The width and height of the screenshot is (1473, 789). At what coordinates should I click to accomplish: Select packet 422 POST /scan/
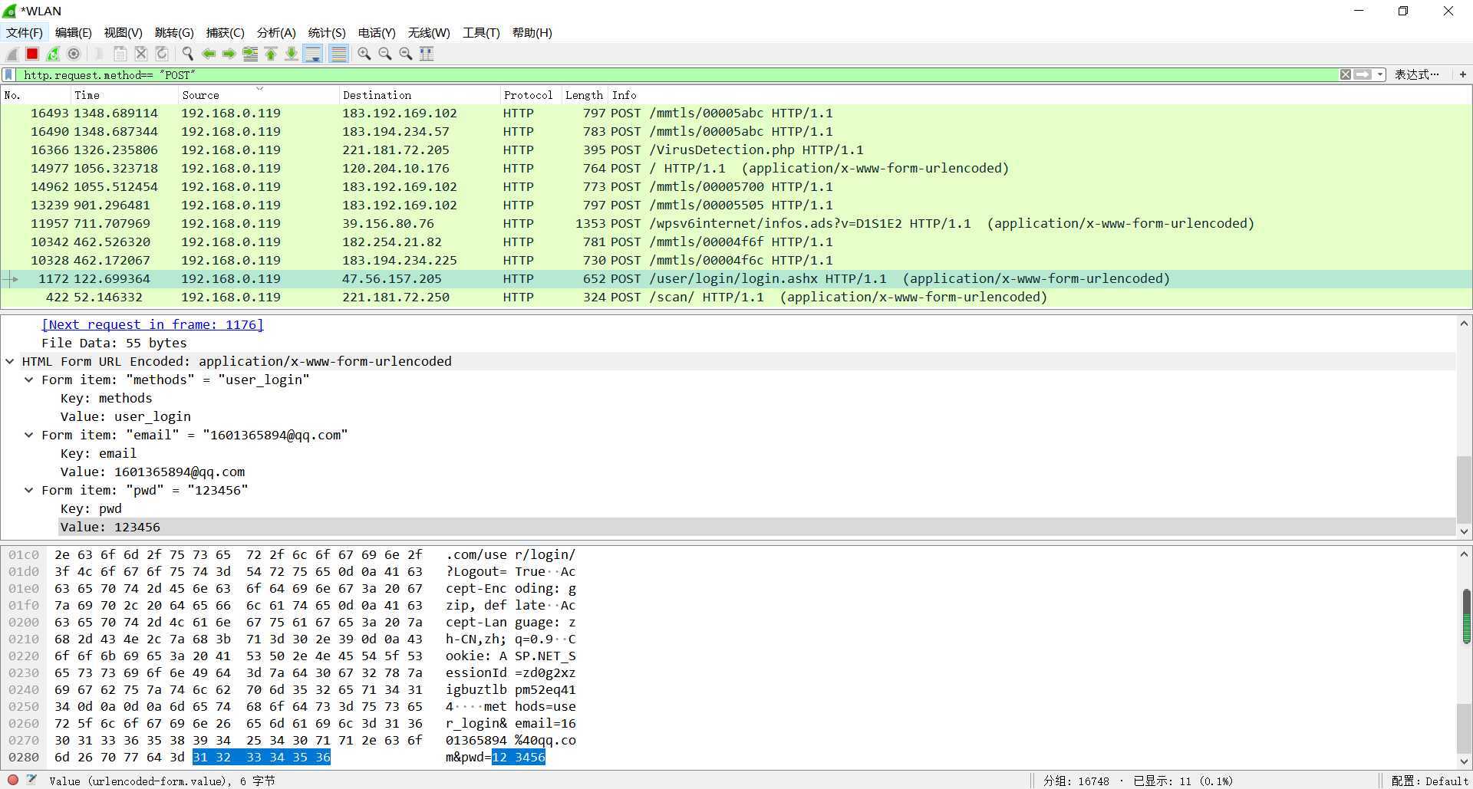pyautogui.click(x=736, y=297)
